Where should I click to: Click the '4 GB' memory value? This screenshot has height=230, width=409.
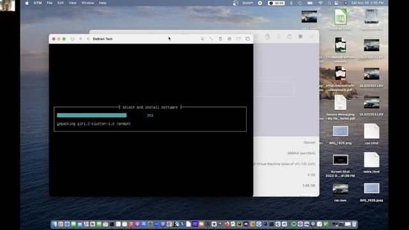click(x=311, y=174)
